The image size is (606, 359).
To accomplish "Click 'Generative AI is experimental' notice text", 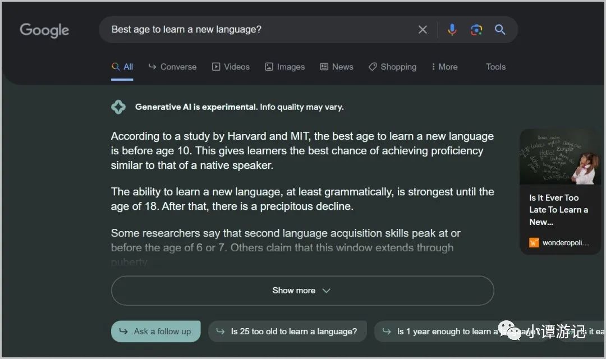I will point(239,107).
